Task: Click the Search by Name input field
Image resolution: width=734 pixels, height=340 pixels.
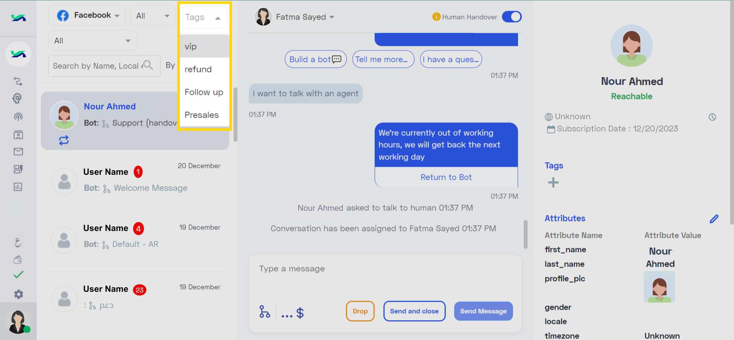Action: pyautogui.click(x=104, y=66)
